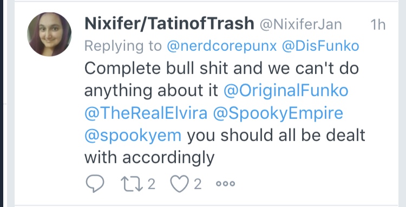Screen dimensions: 406x207
Task: Click the retweet count number 2
Action: coord(151,184)
